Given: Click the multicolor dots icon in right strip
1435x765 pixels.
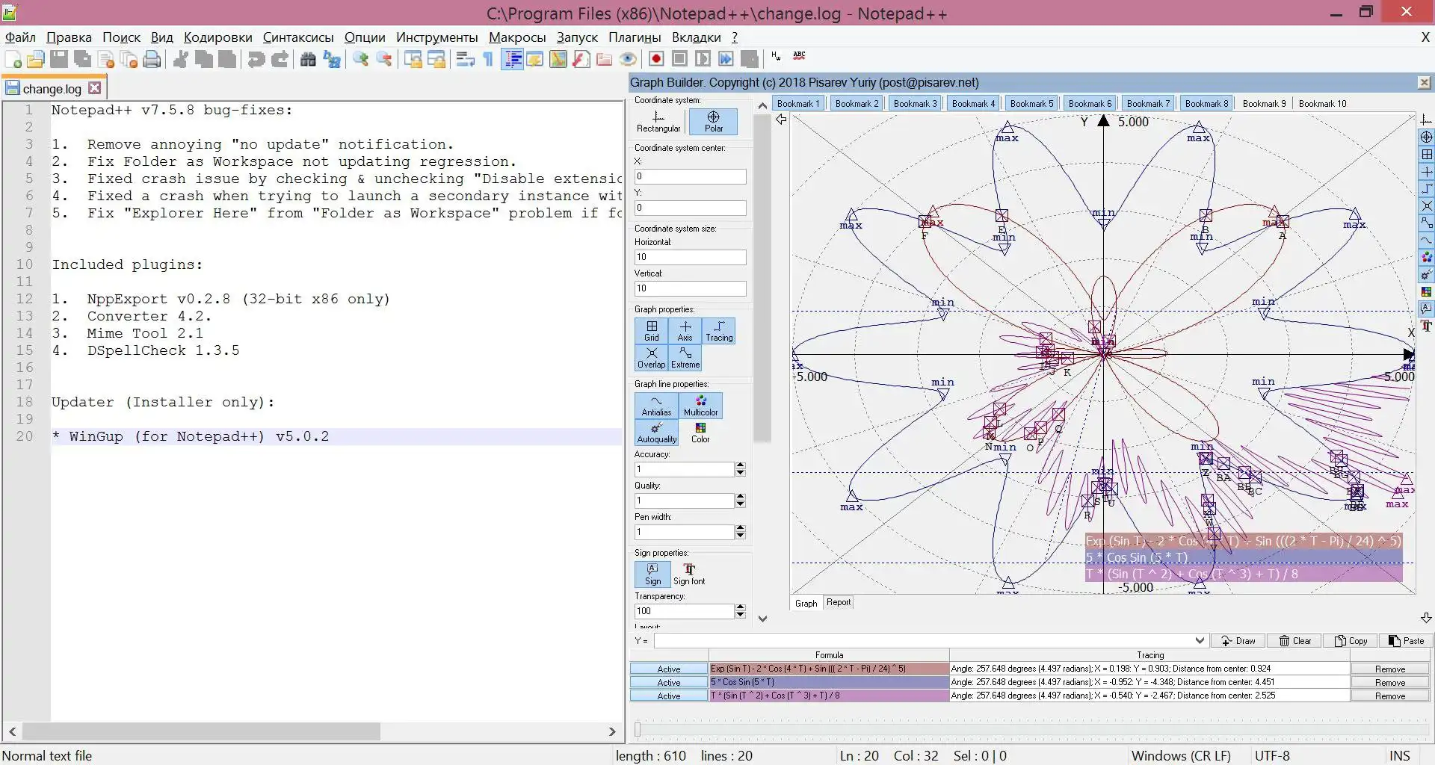Looking at the screenshot, I should click(1427, 258).
